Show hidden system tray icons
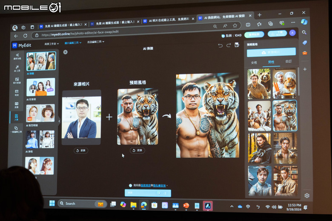332x221 pixels. coord(232,206)
